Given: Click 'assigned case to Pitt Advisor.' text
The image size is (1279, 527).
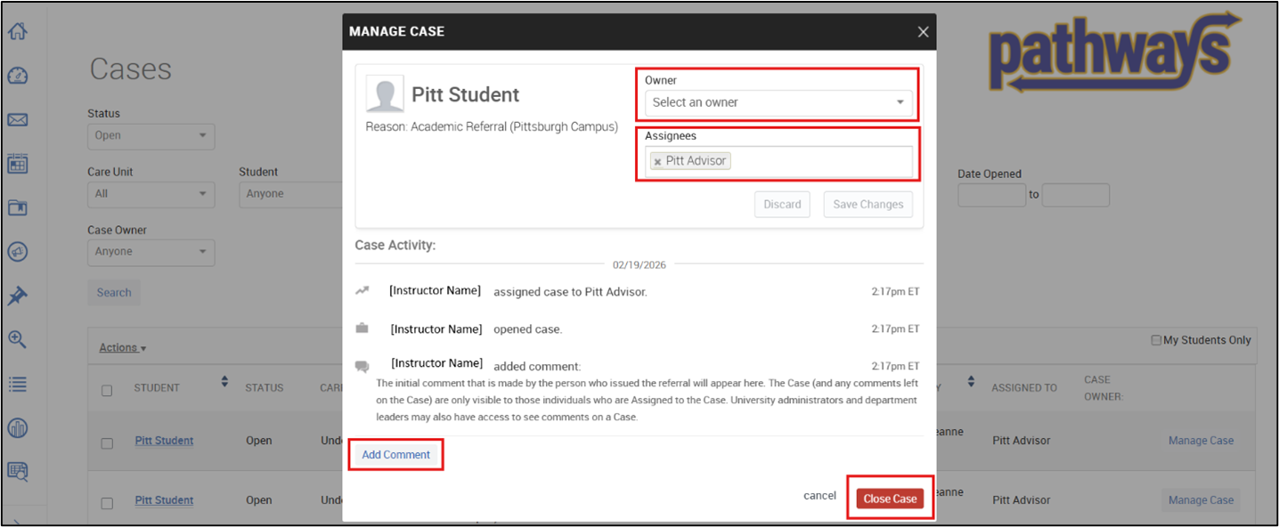Looking at the screenshot, I should tap(570, 292).
